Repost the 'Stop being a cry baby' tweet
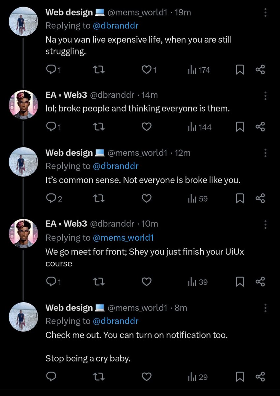 (x=98, y=377)
